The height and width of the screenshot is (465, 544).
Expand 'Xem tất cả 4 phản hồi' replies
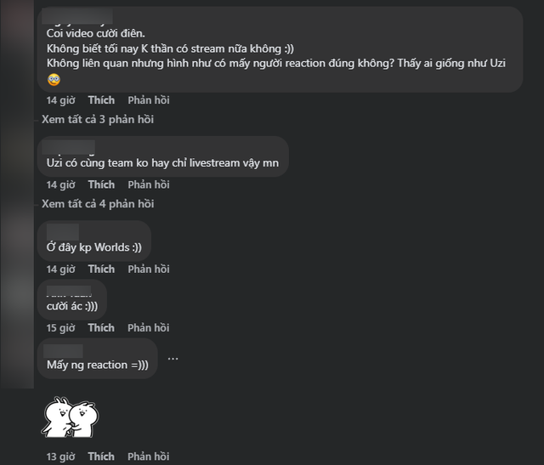click(x=98, y=204)
